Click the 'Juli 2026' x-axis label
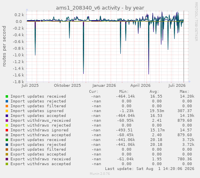Image resolution: width=200 pixels, height=178 pixels. coord(177,86)
